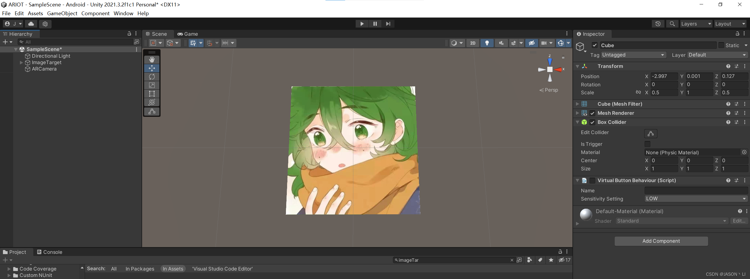
Task: Select the Edit Bounding Volume tool
Action: coord(152,112)
